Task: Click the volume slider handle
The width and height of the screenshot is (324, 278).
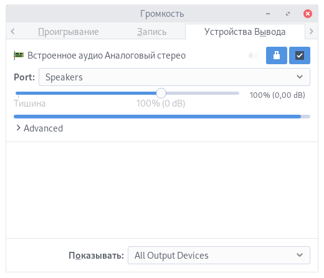Action: 161,93
